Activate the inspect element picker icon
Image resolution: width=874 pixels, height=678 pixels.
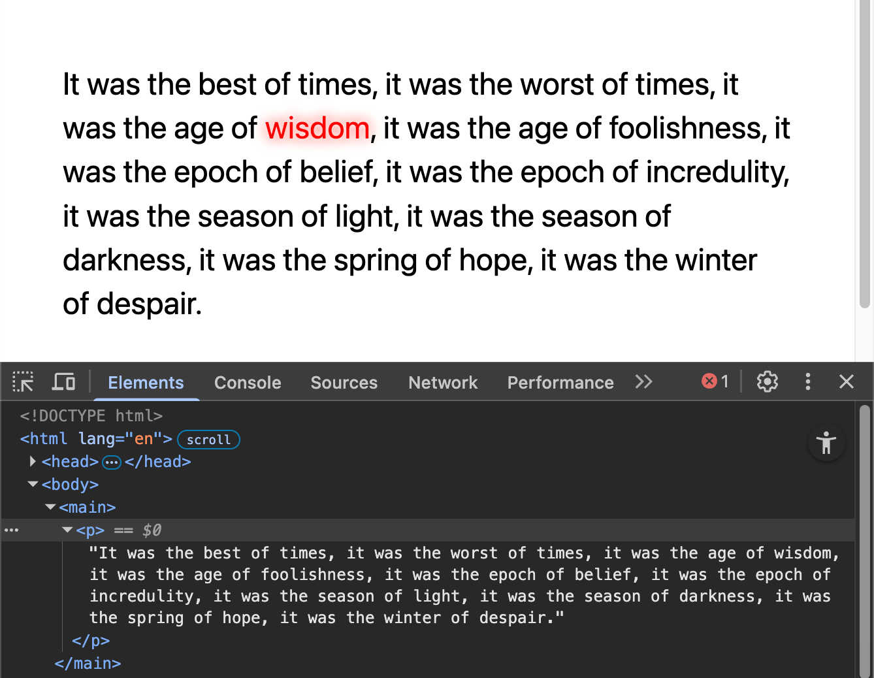pos(23,382)
